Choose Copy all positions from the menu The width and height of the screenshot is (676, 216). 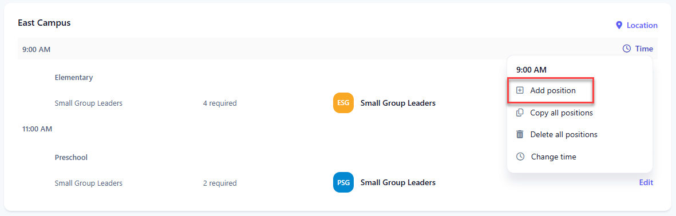554,113
